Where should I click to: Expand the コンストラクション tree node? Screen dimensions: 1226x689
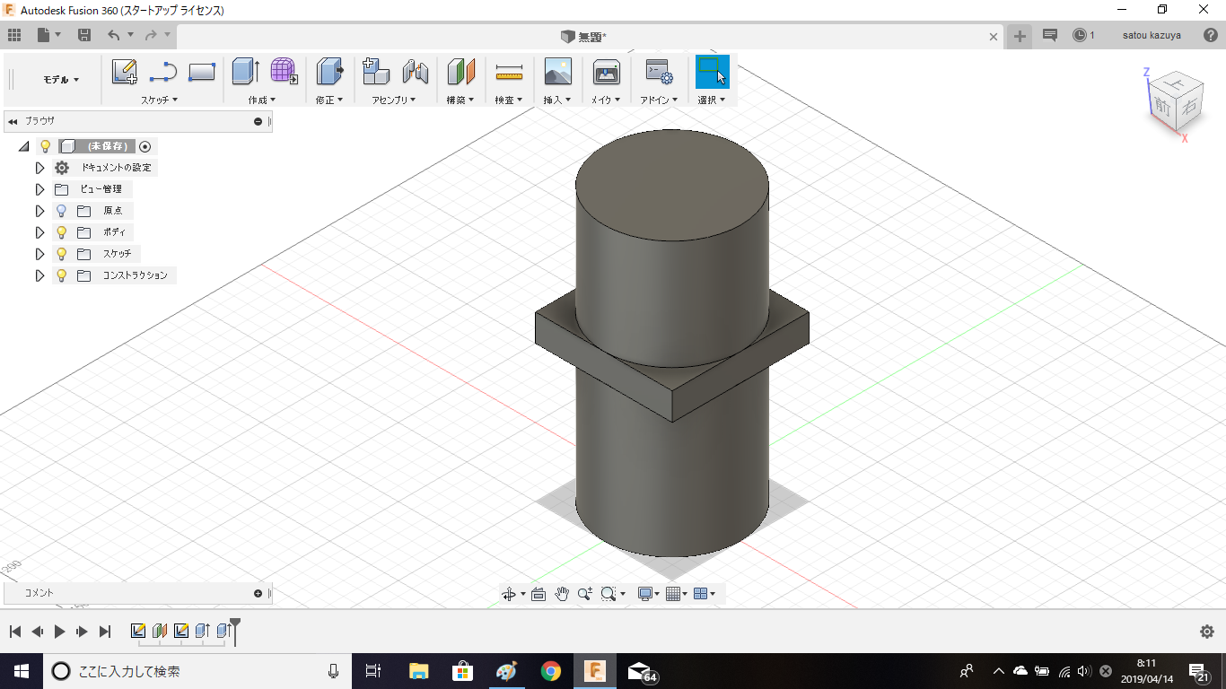(x=39, y=275)
